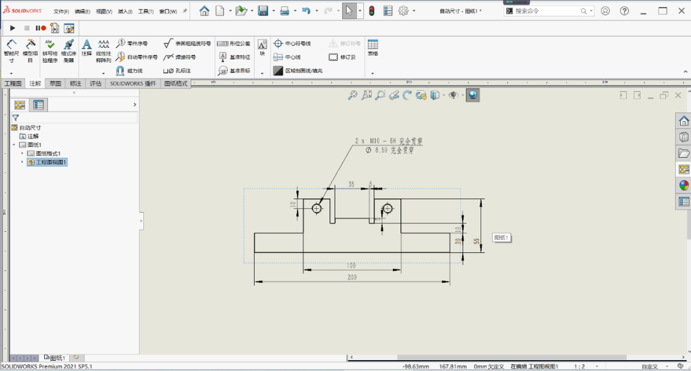The height and width of the screenshot is (371, 691).
Task: Activate the Format Painter tool
Action: [x=68, y=50]
